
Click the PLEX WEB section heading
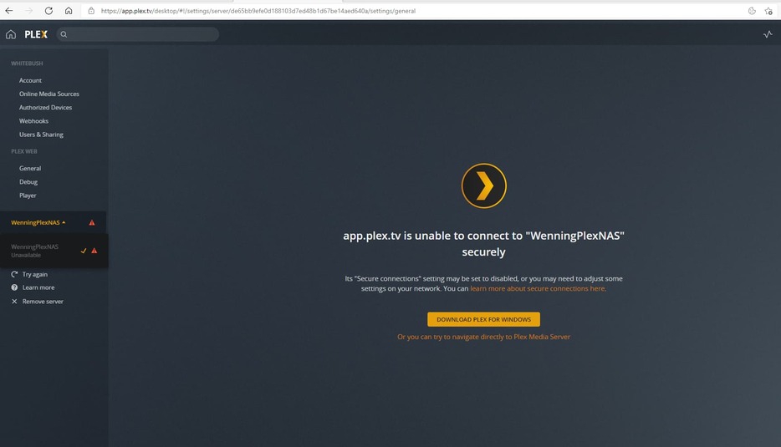(x=24, y=151)
